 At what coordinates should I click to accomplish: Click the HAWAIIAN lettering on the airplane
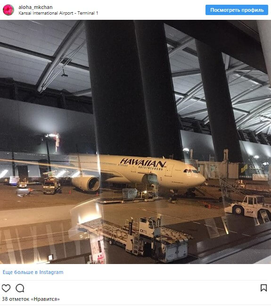tap(143, 163)
